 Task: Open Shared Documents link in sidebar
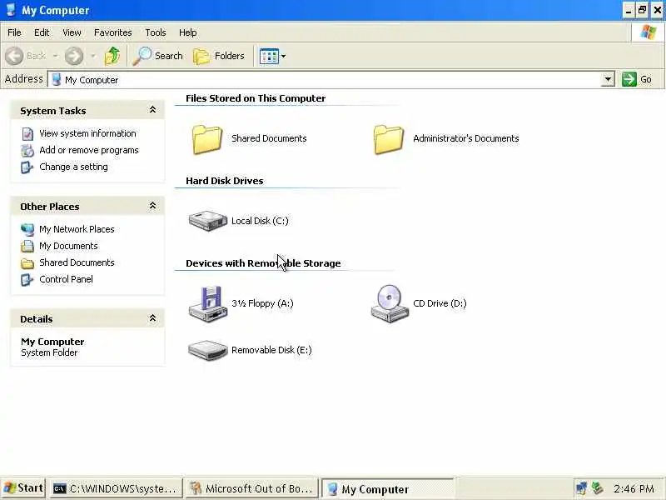coord(77,262)
